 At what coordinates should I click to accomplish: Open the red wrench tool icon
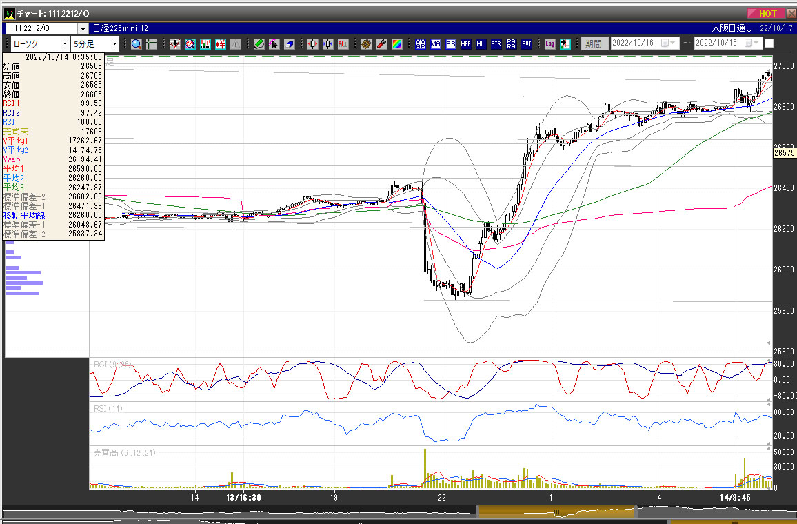[x=382, y=44]
